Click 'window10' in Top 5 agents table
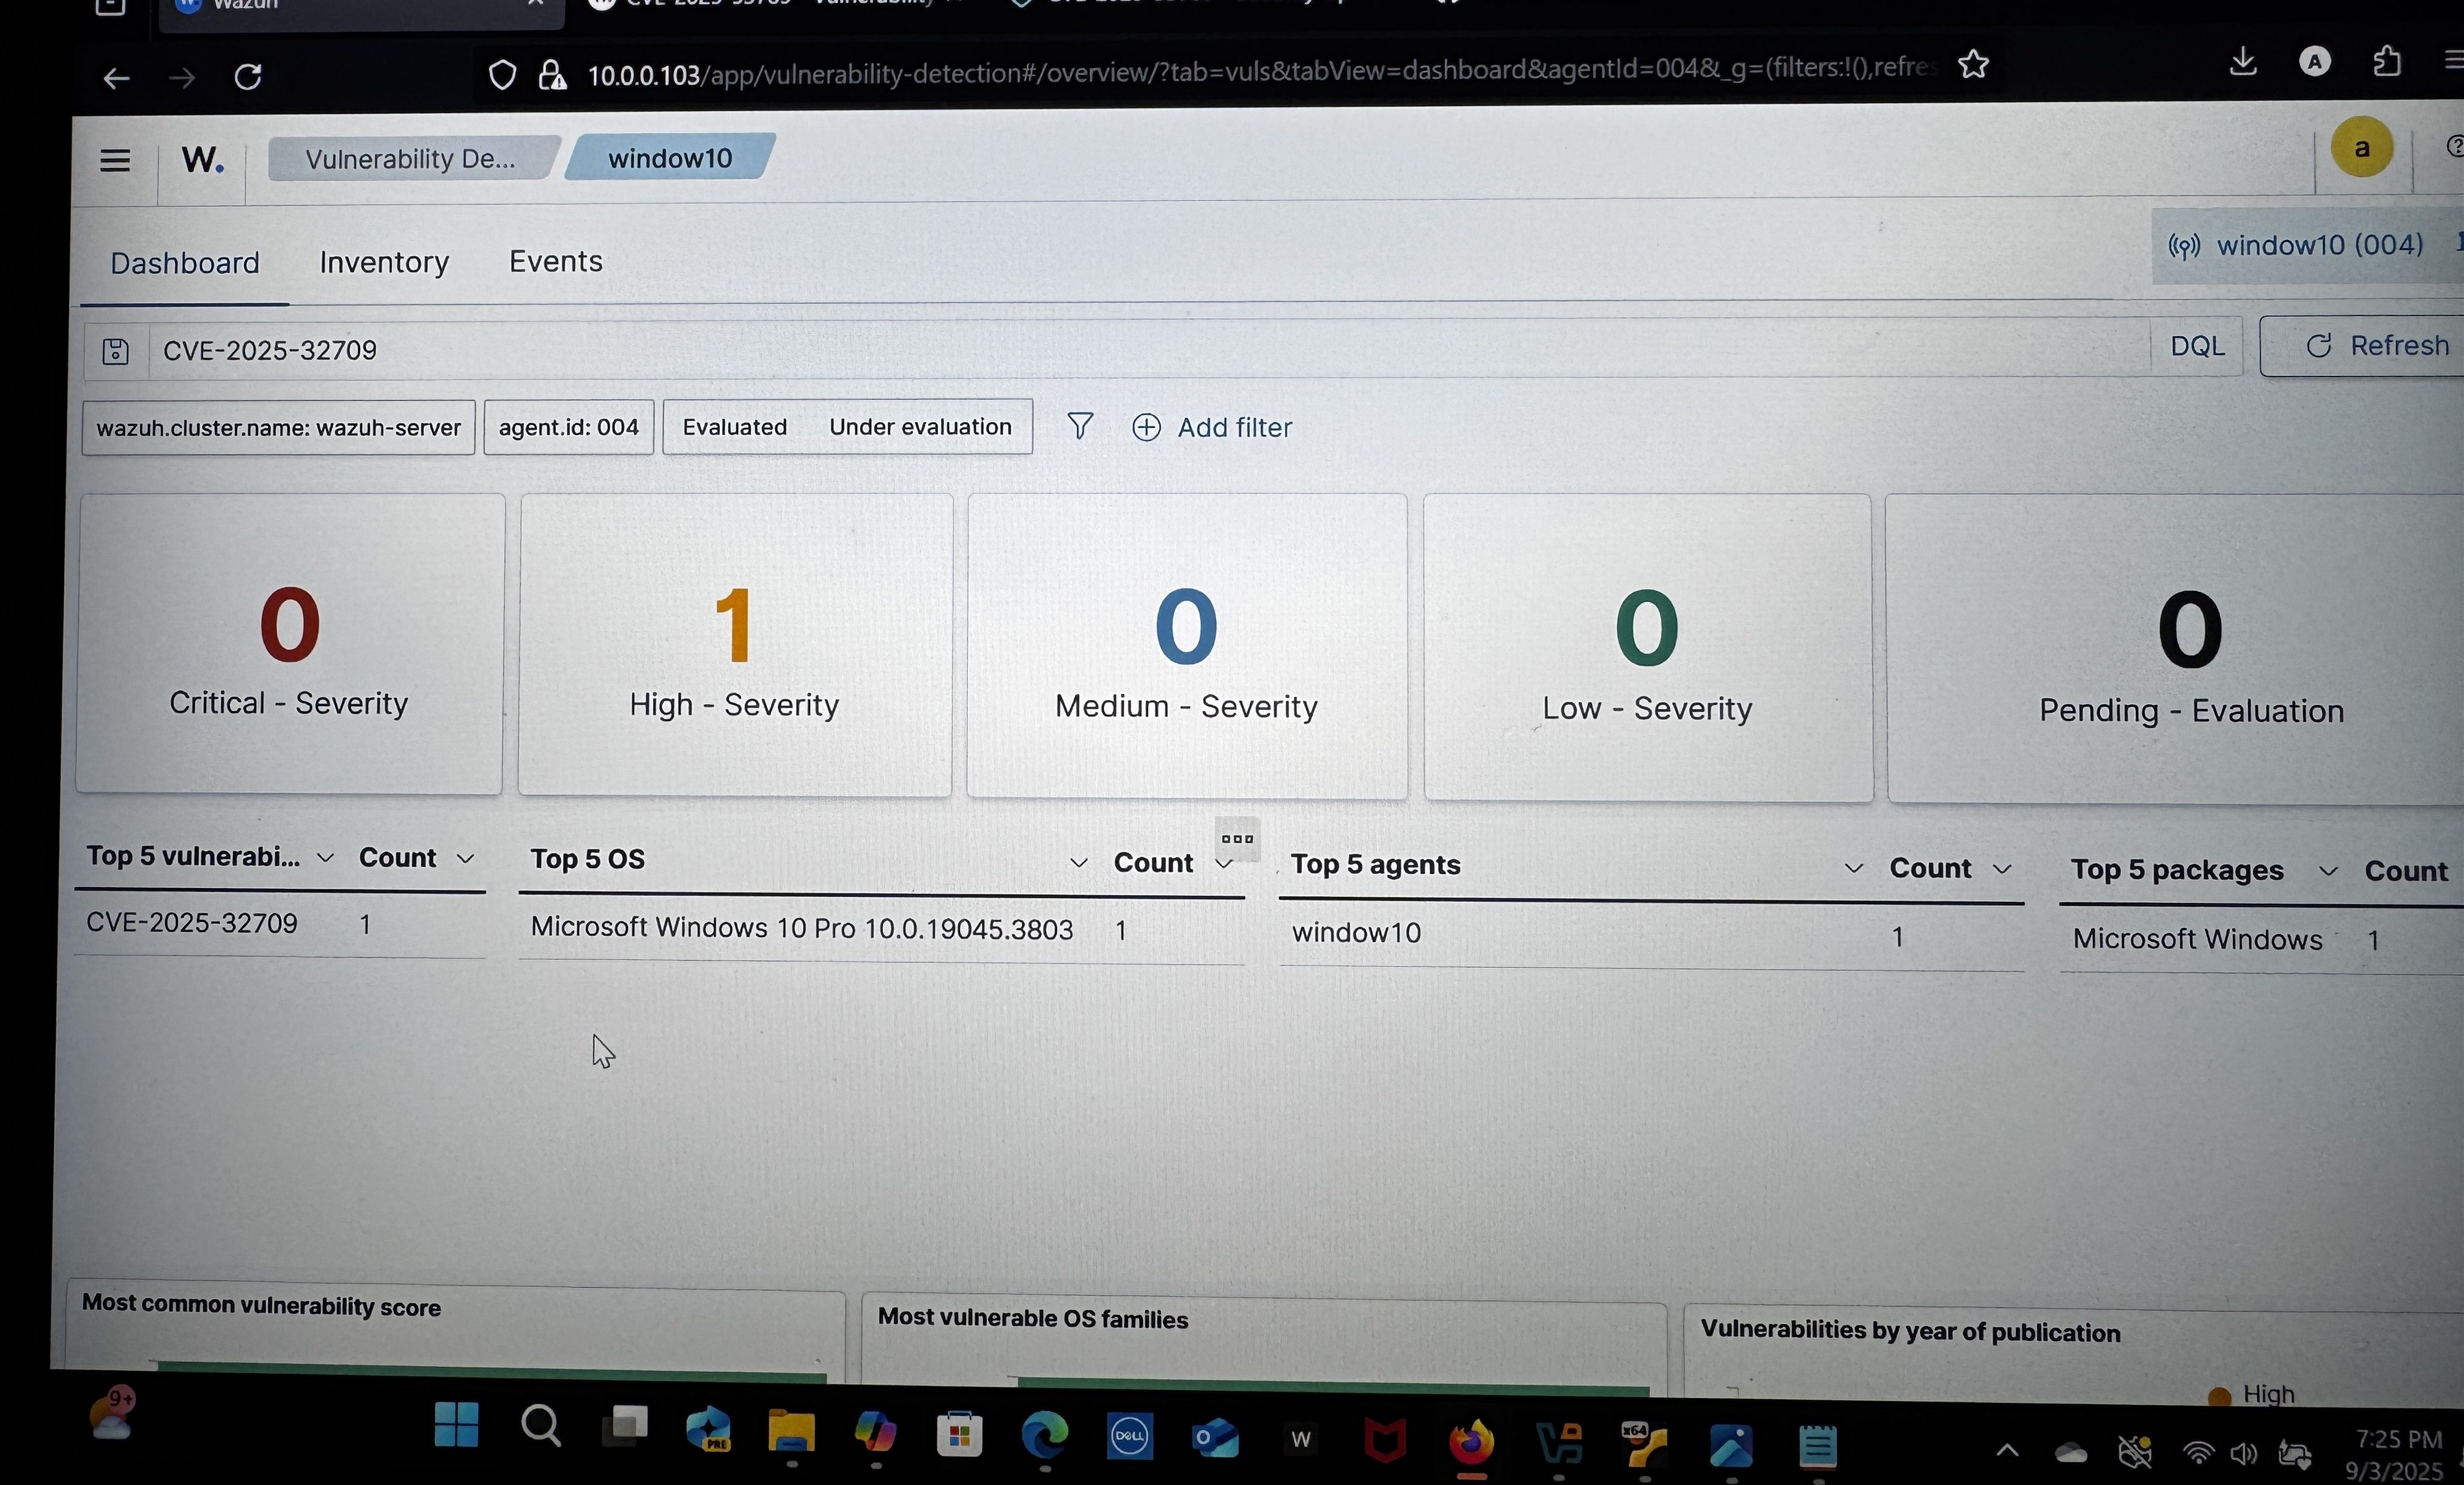Image resolution: width=2464 pixels, height=1485 pixels. pos(1356,932)
